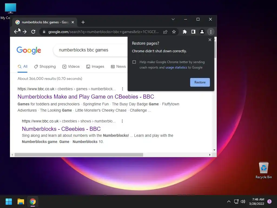Bookmark this tab with the star icon

click(x=174, y=32)
